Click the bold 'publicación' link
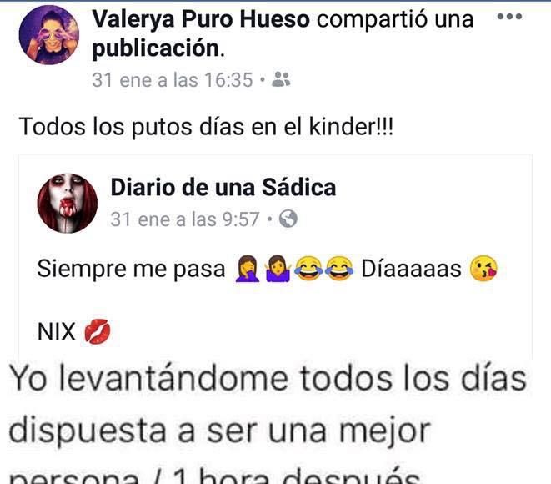This screenshot has height=484, width=551. coord(156,48)
